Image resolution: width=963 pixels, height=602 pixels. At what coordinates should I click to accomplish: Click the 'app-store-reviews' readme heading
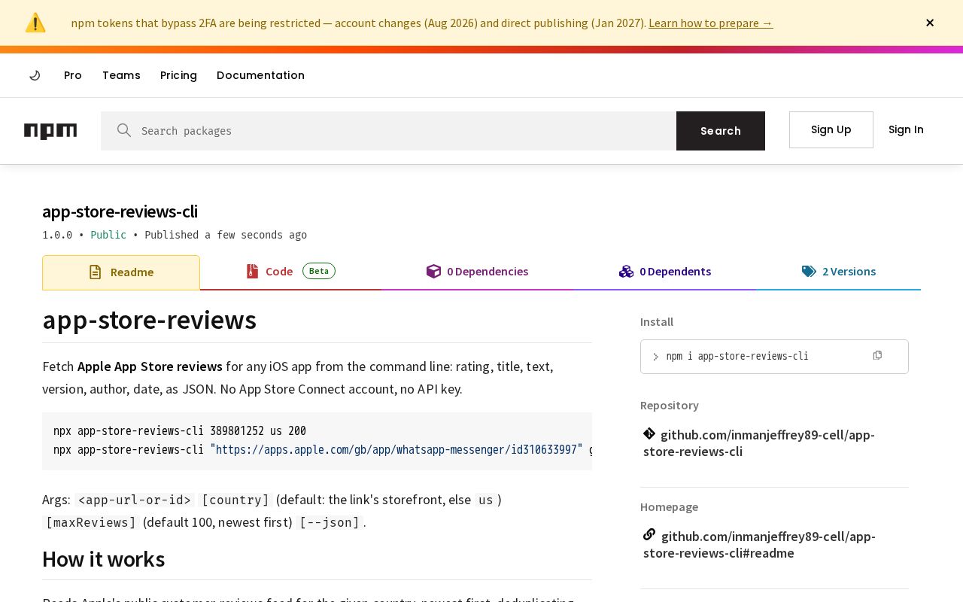click(x=149, y=320)
